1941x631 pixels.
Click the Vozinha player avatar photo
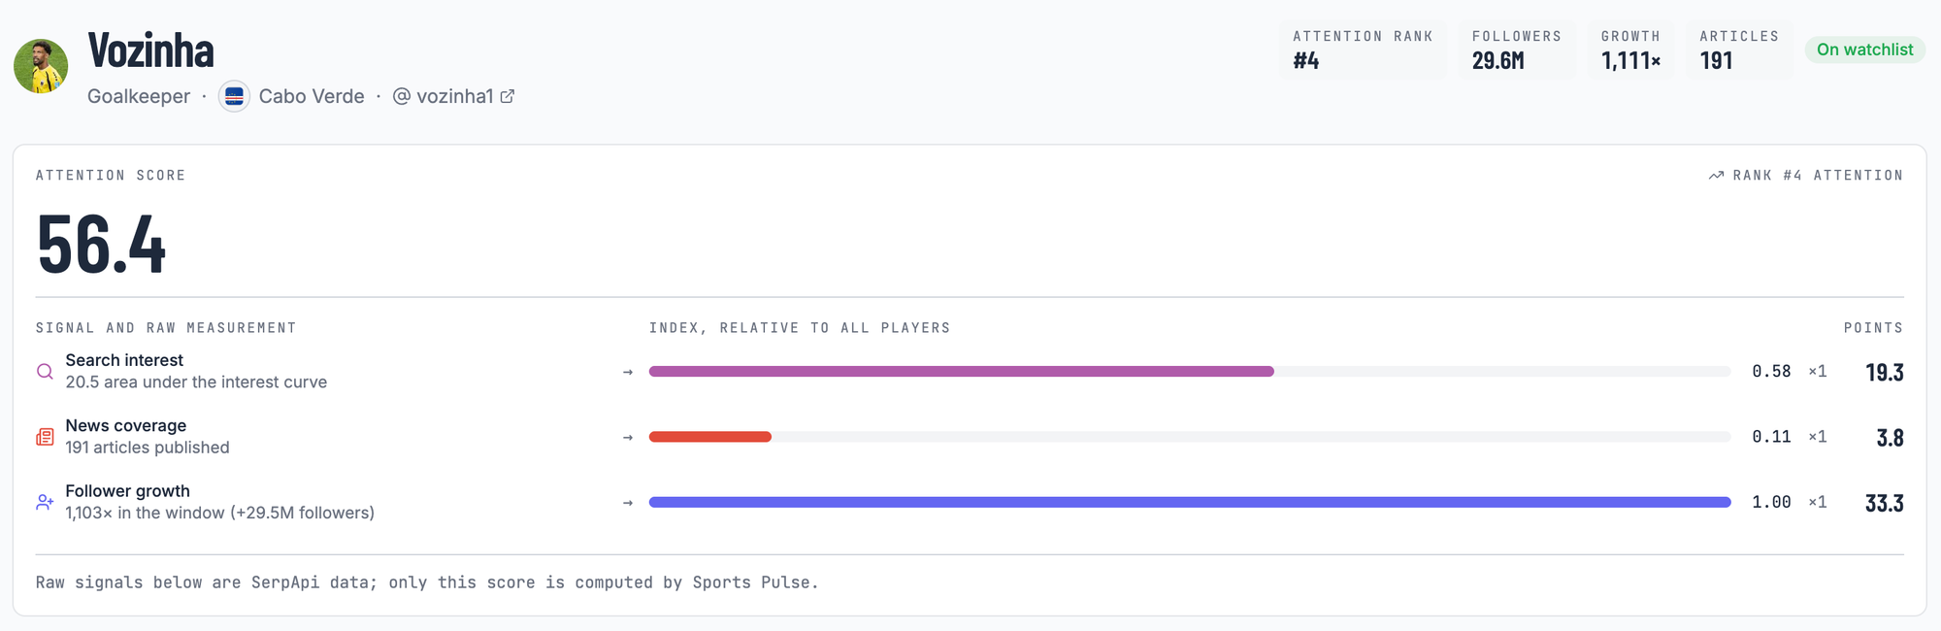tap(41, 66)
